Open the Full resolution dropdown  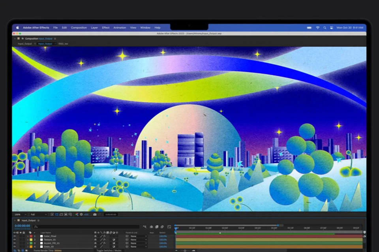tap(38, 215)
